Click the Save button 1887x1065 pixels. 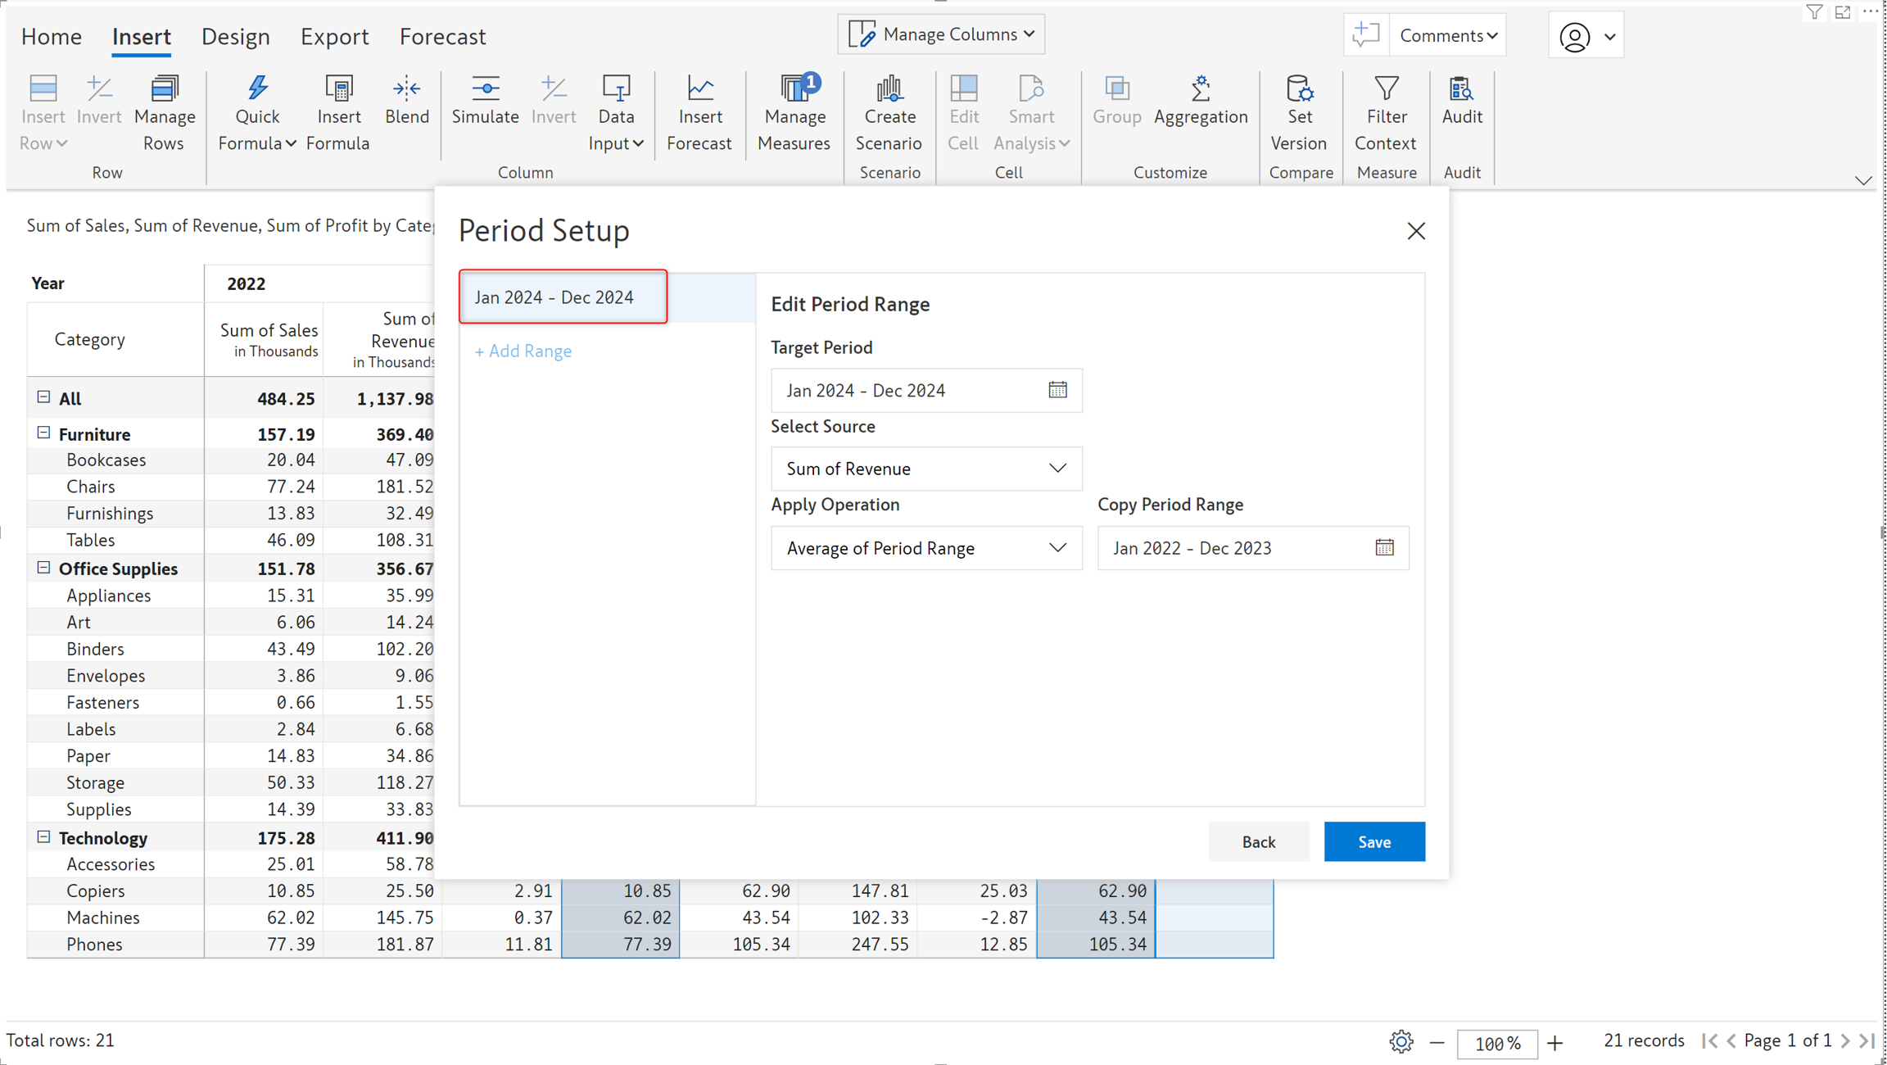point(1373,841)
